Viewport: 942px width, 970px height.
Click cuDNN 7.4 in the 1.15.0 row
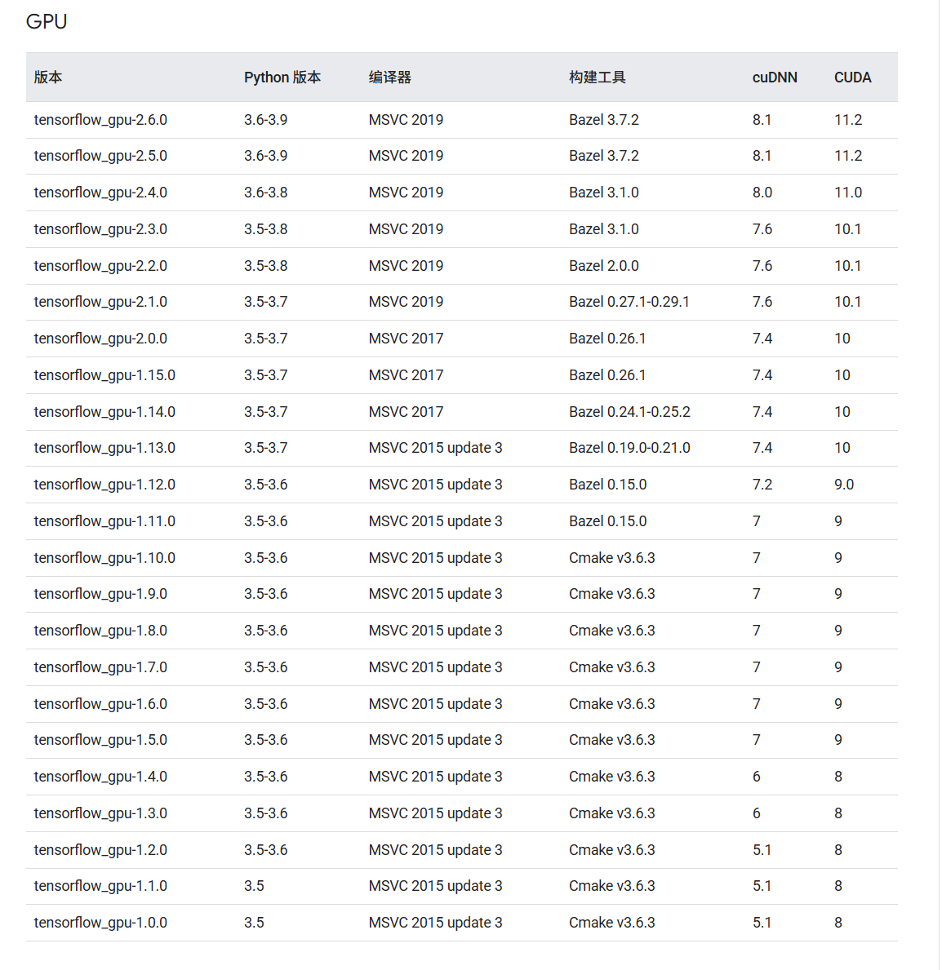tap(762, 375)
